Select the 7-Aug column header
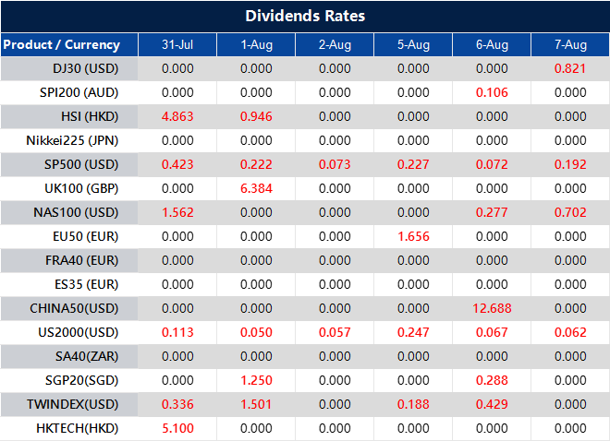 point(570,44)
